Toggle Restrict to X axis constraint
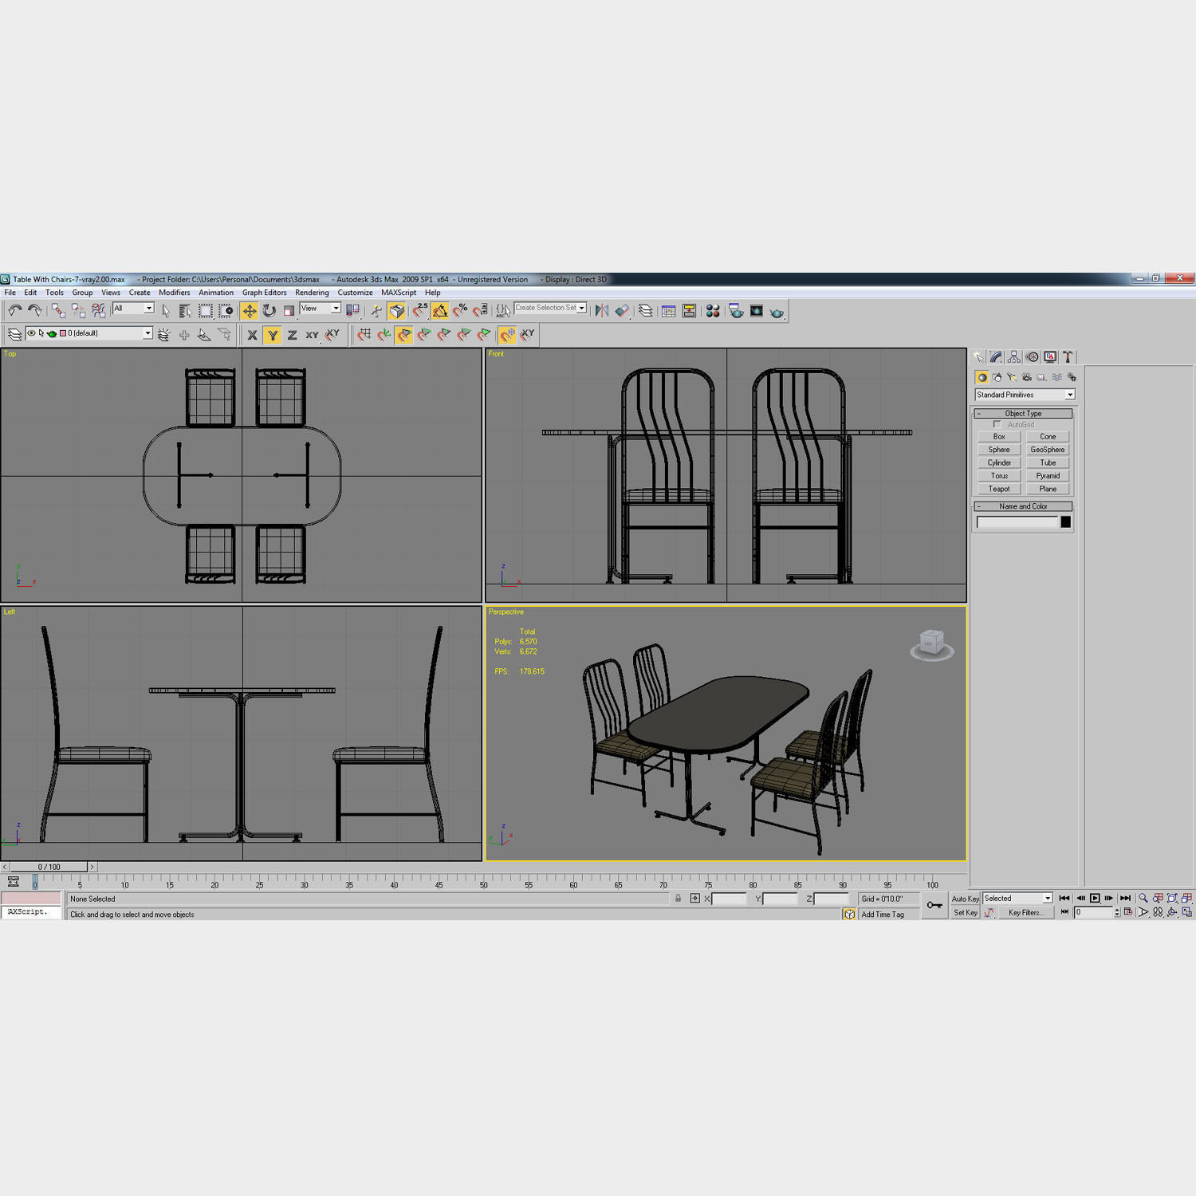Screen dimensions: 1196x1196 (x=252, y=336)
